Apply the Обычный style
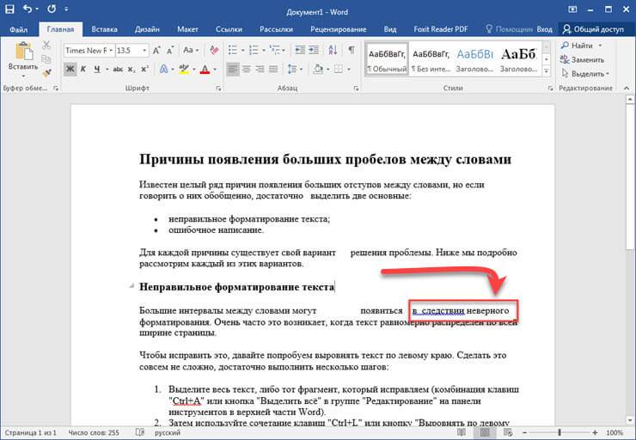This screenshot has width=636, height=440. point(387,59)
